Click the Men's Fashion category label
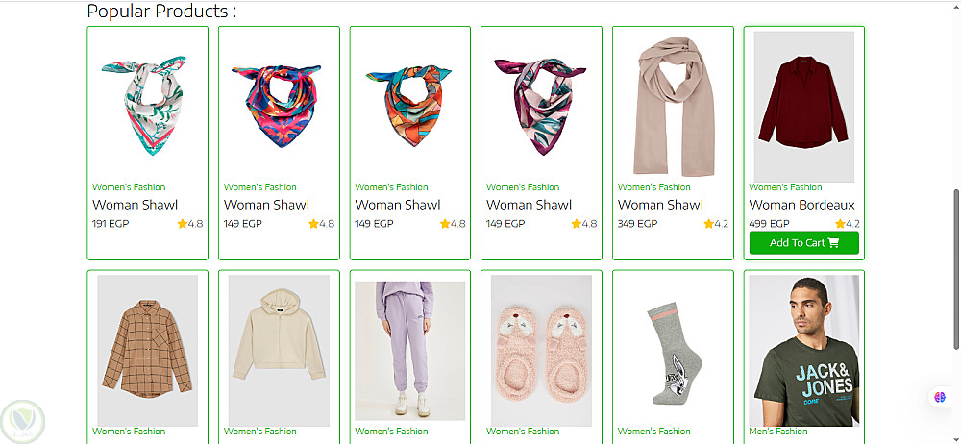Viewport: 961px width, 444px height. pyautogui.click(x=778, y=432)
